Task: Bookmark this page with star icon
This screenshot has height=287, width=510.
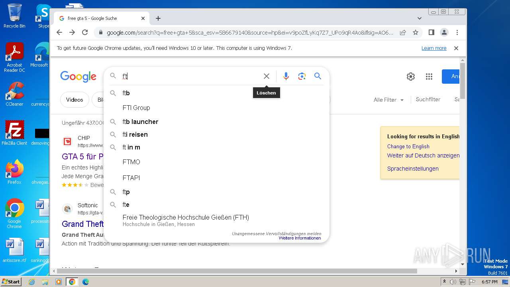Action: [x=416, y=32]
